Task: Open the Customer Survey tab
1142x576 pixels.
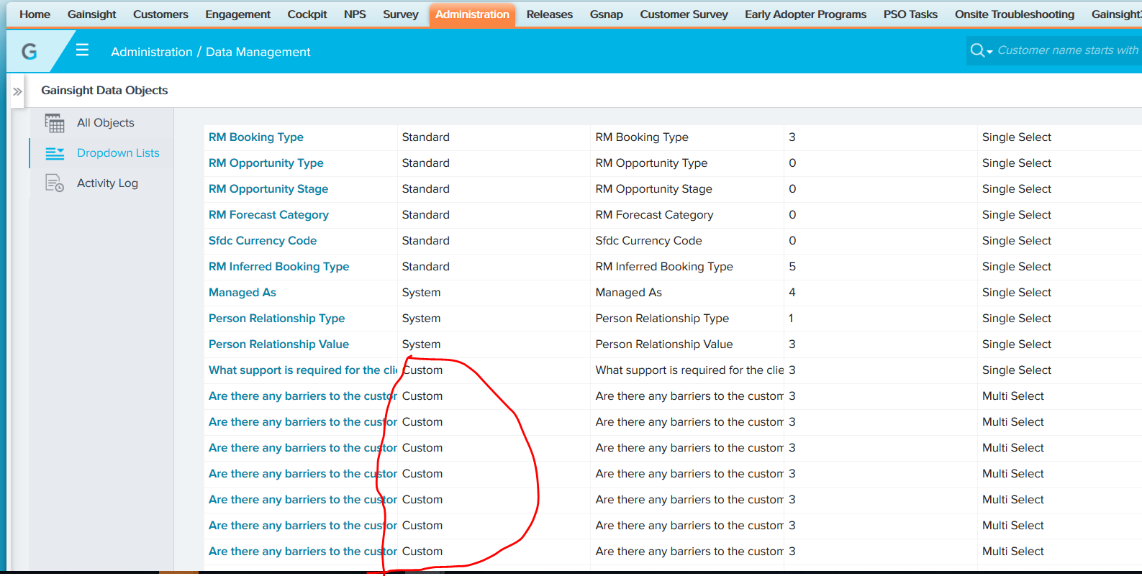Action: tap(684, 14)
